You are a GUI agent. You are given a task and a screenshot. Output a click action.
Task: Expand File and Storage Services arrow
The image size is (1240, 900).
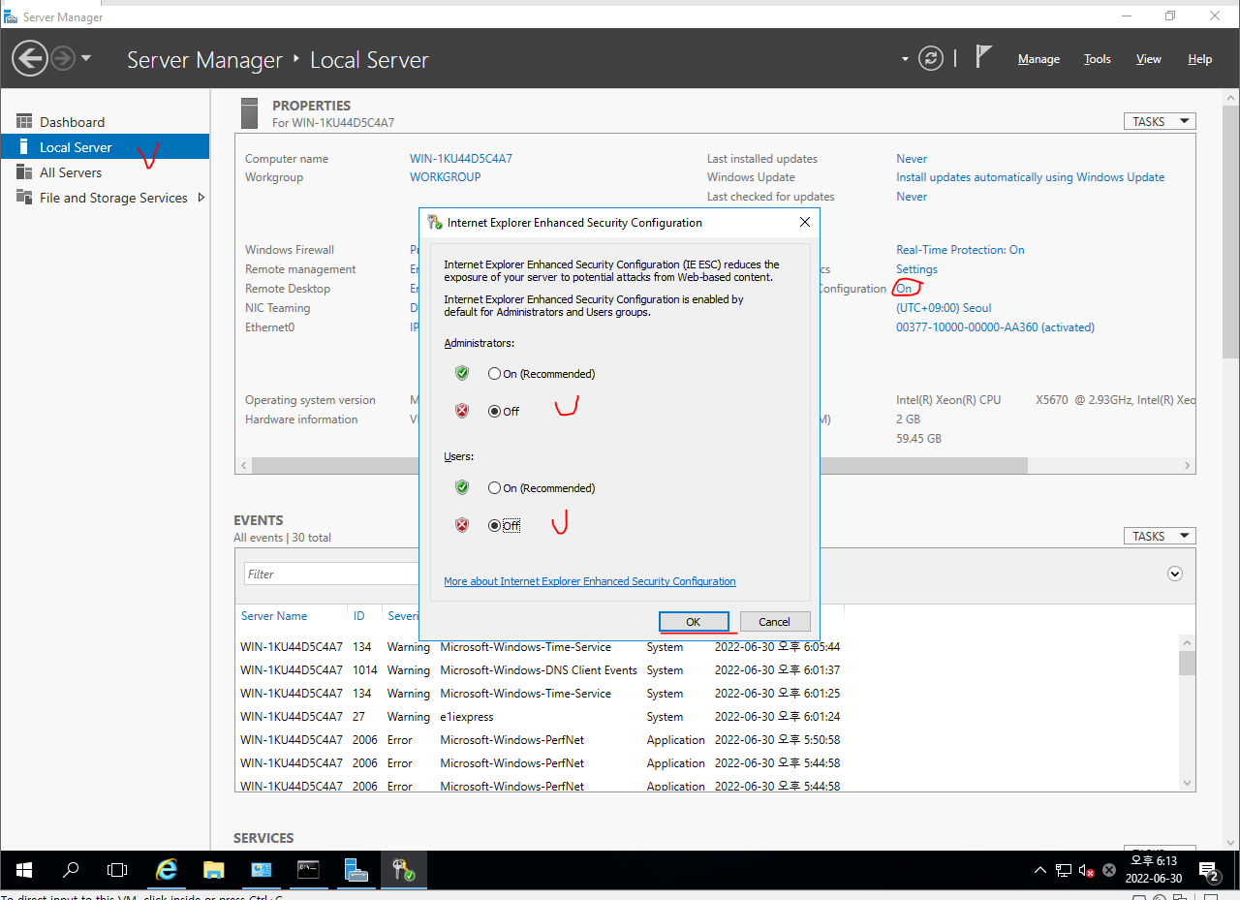point(201,198)
